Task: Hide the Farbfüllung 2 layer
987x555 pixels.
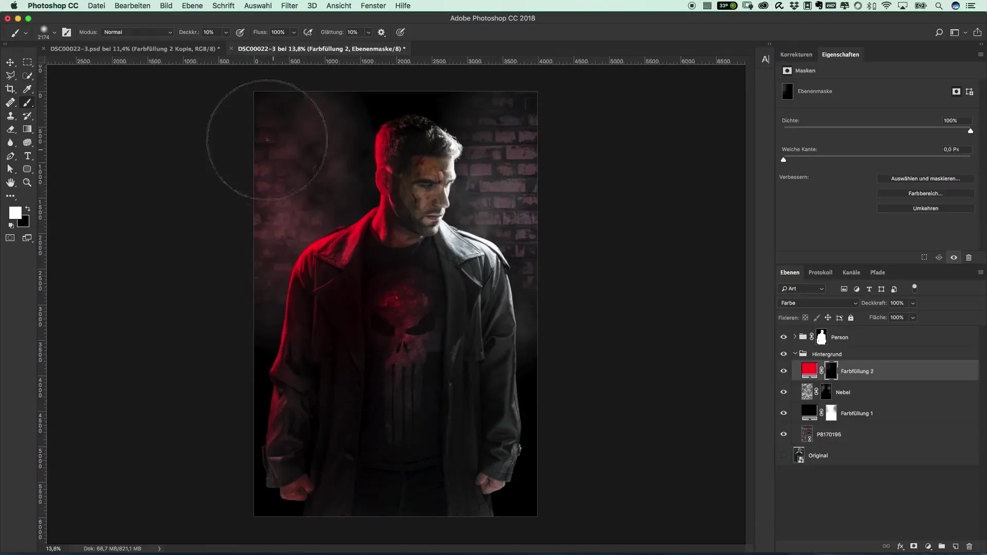Action: (x=783, y=371)
